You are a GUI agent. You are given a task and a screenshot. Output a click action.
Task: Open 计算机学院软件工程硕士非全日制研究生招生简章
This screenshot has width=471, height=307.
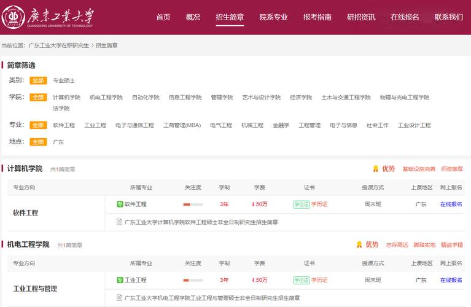pyautogui.click(x=201, y=222)
